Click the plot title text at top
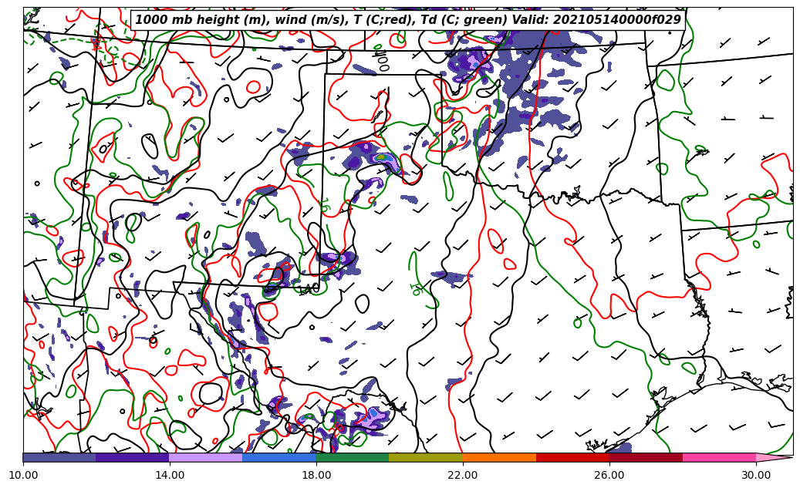Image resolution: width=800 pixels, height=488 pixels. (x=408, y=20)
